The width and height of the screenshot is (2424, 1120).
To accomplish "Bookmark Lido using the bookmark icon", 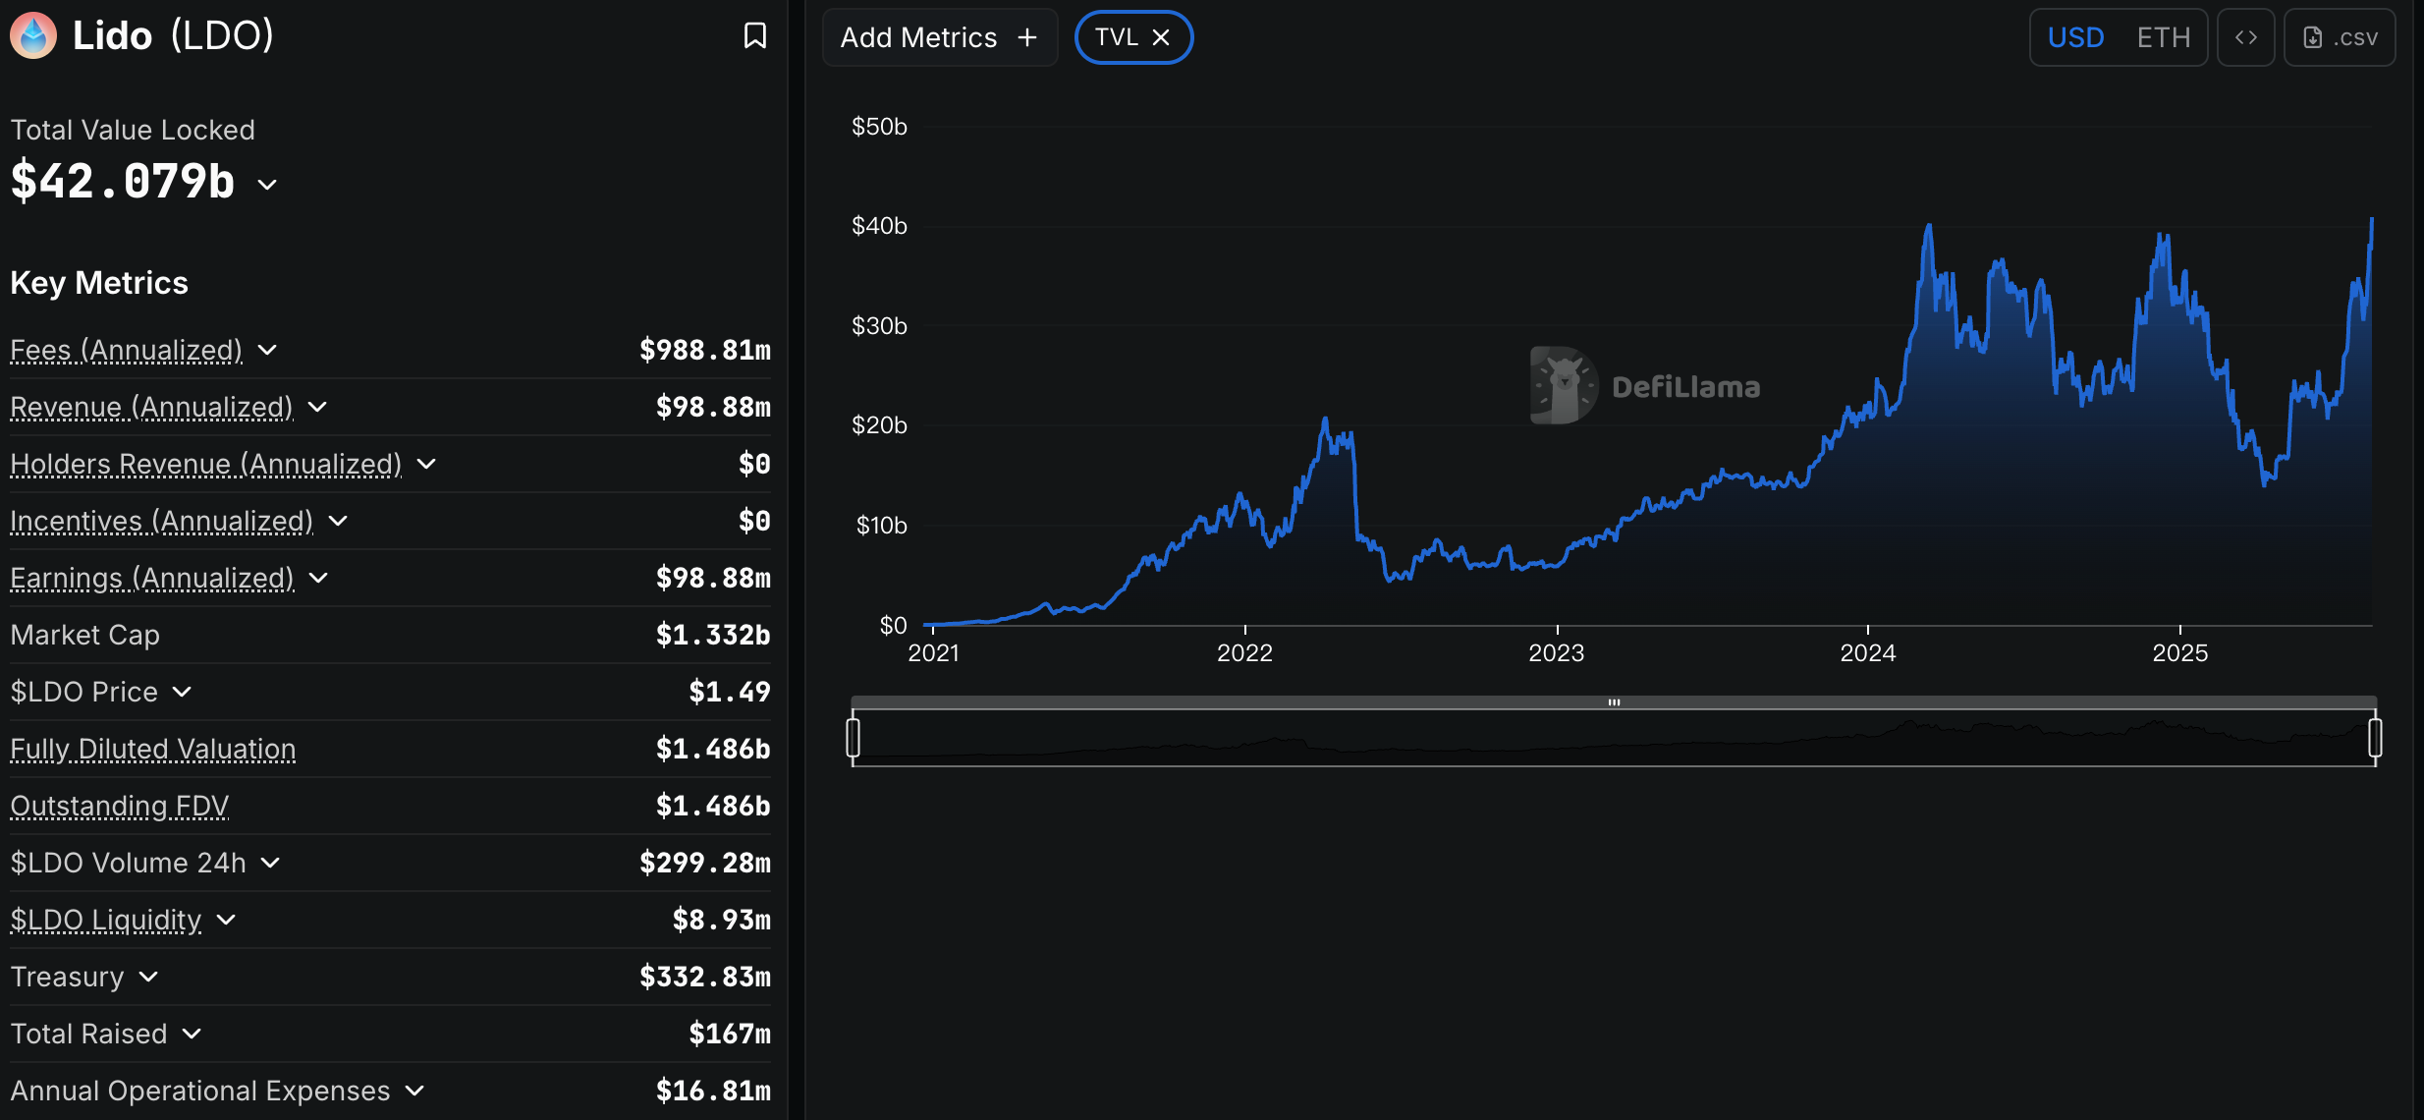I will point(754,36).
